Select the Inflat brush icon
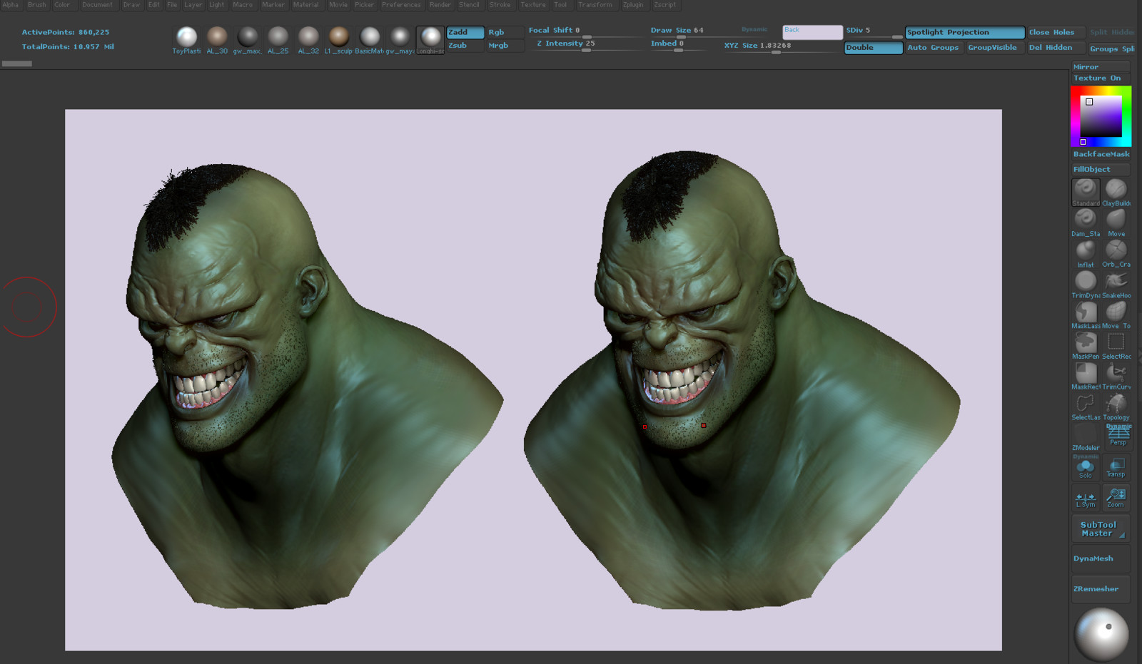The height and width of the screenshot is (664, 1142). pyautogui.click(x=1085, y=251)
